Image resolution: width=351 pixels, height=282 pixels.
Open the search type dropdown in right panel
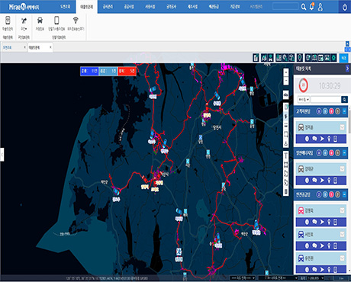[304, 99]
